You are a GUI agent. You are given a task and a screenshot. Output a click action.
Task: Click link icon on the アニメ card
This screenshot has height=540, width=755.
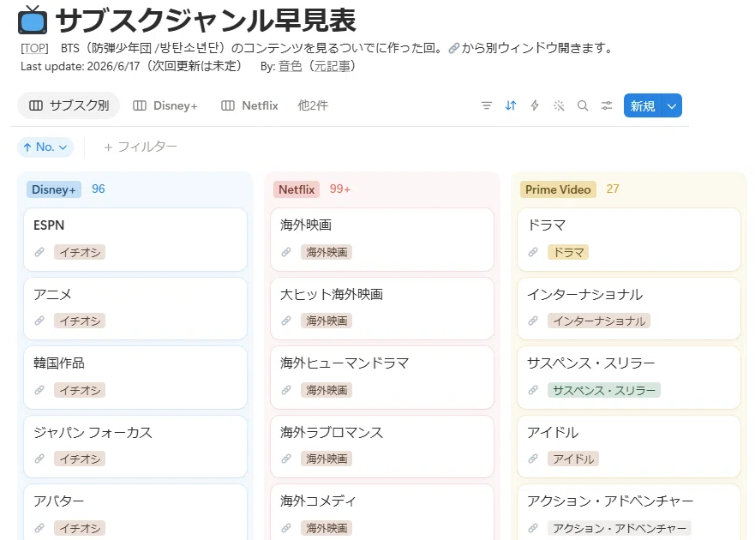click(x=39, y=321)
